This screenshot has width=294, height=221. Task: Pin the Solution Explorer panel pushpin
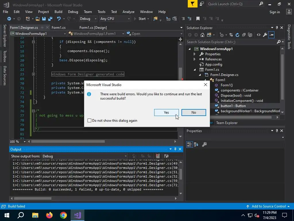277,28
